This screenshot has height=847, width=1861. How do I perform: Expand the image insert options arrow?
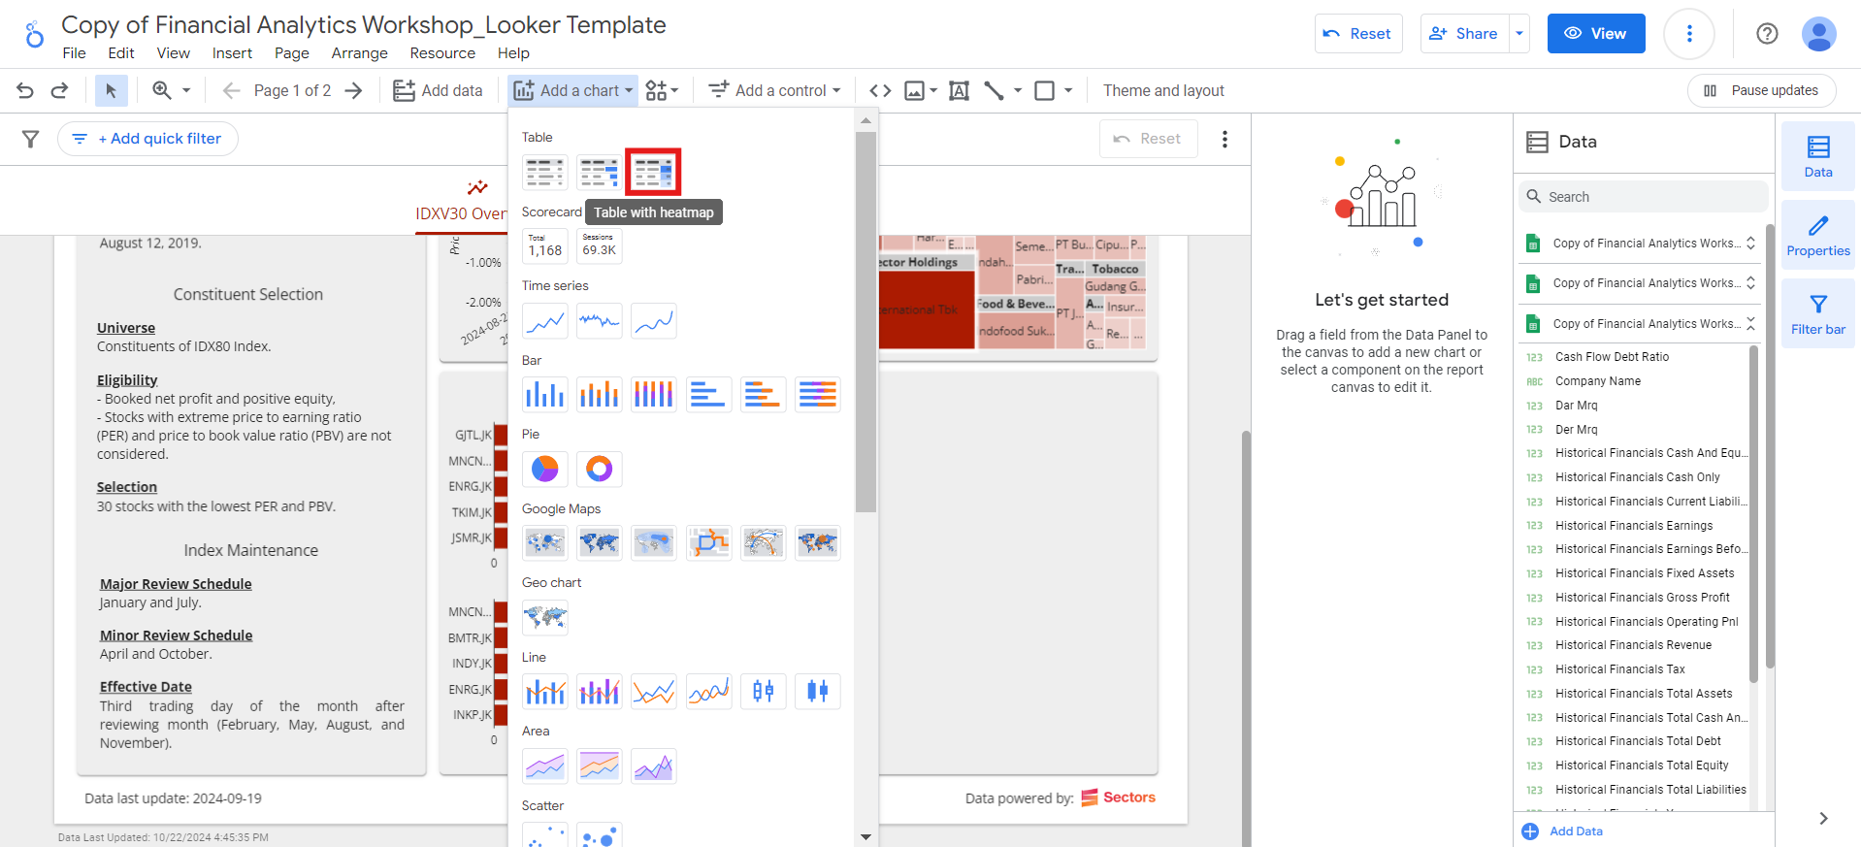pos(933,90)
